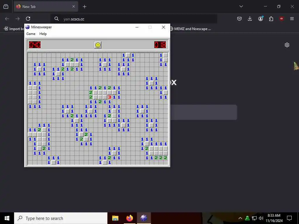Open the network tray icon
Viewport: 299px width, 224px height.
(x=254, y=218)
